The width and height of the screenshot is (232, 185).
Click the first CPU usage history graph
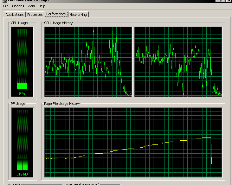click(x=88, y=62)
